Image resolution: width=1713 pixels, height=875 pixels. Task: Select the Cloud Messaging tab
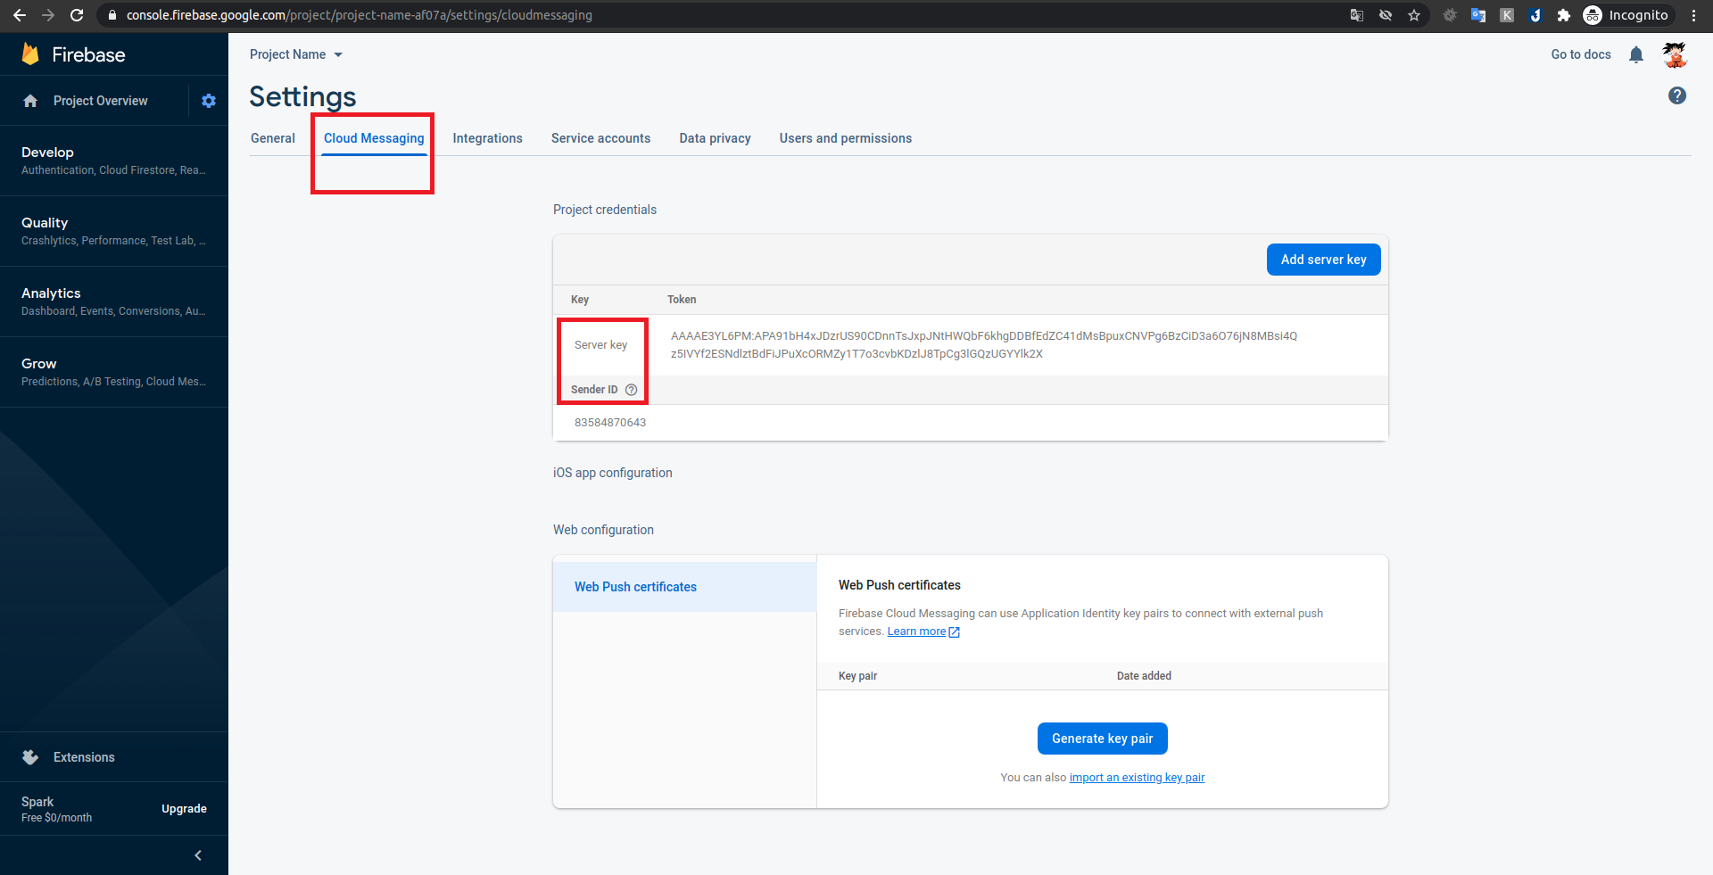point(374,138)
